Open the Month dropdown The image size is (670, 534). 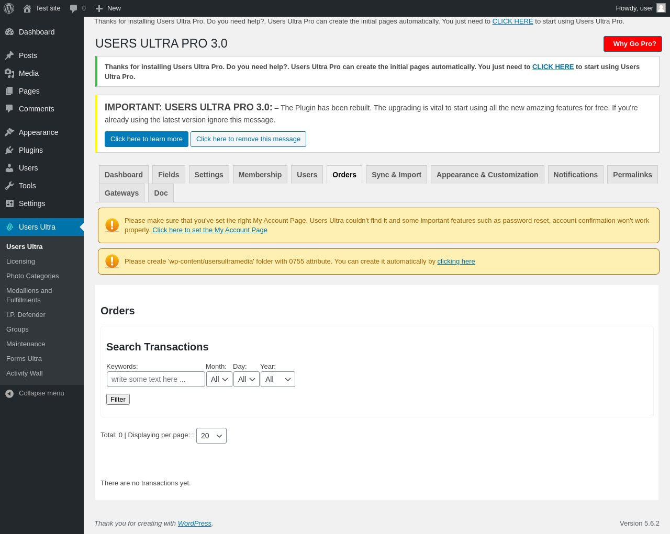pos(219,379)
